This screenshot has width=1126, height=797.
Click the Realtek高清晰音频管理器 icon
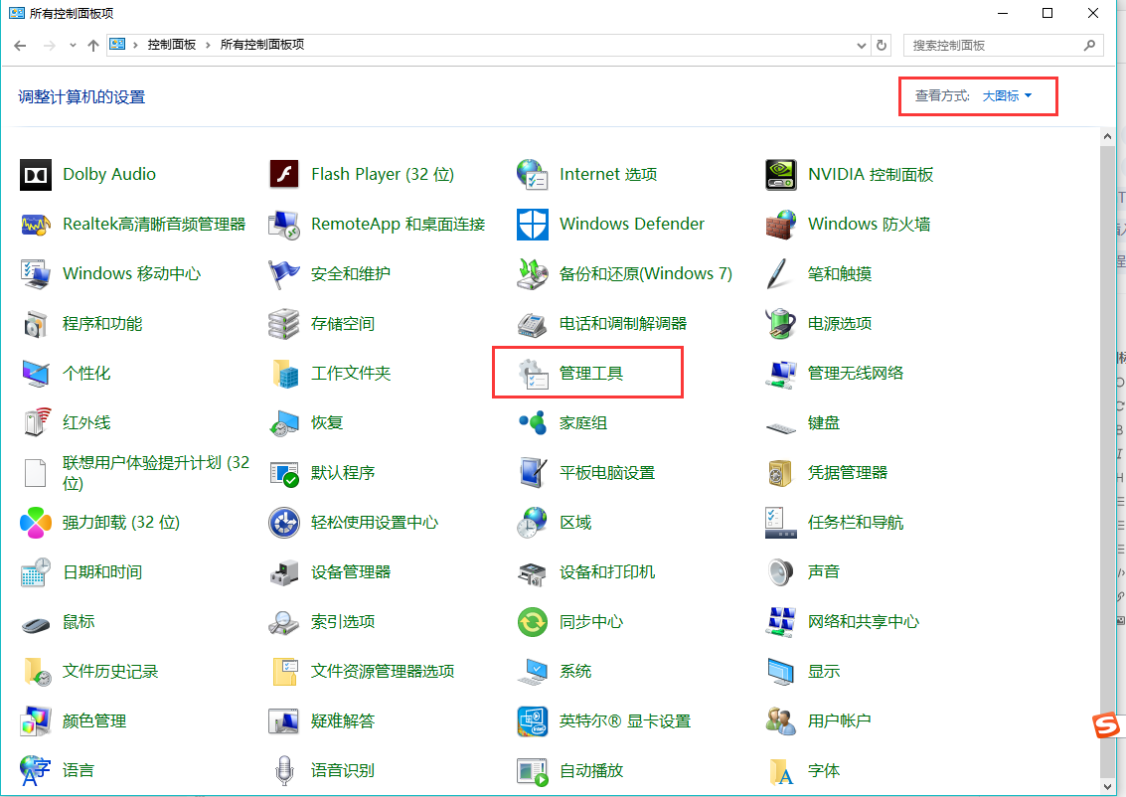(x=36, y=224)
